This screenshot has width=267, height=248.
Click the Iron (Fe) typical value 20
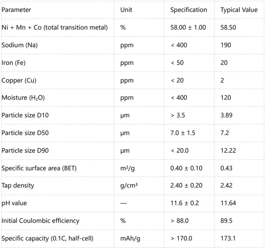tap(224, 63)
